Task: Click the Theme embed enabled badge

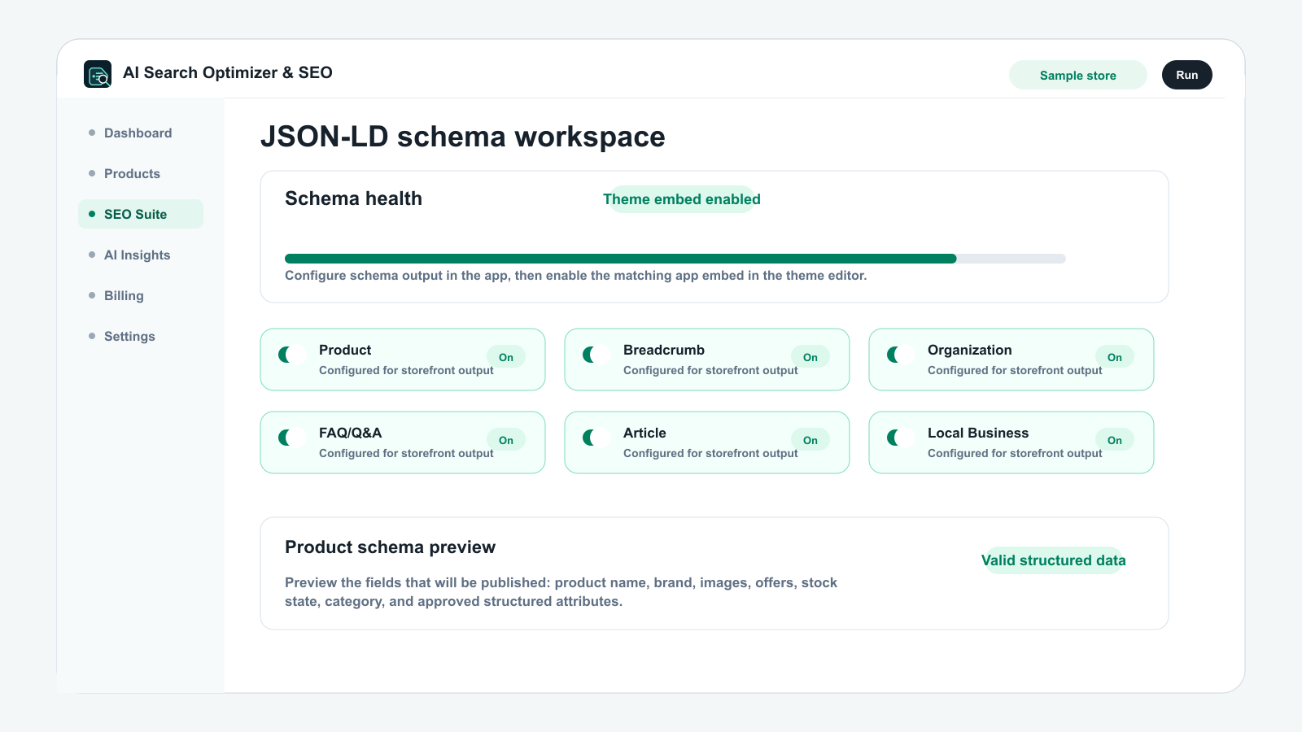Action: [682, 199]
